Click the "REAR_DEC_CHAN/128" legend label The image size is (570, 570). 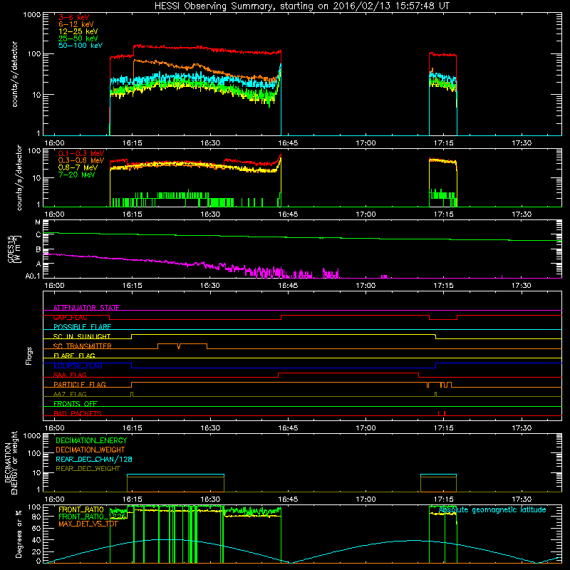(x=94, y=459)
